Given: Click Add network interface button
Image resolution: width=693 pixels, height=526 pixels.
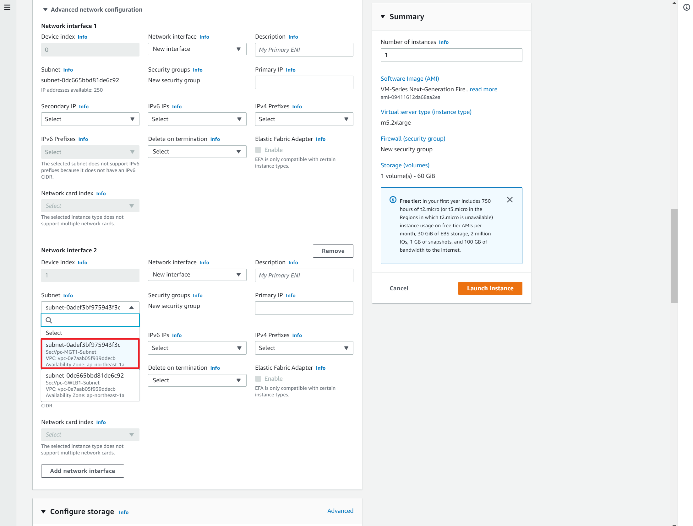Looking at the screenshot, I should click(83, 471).
